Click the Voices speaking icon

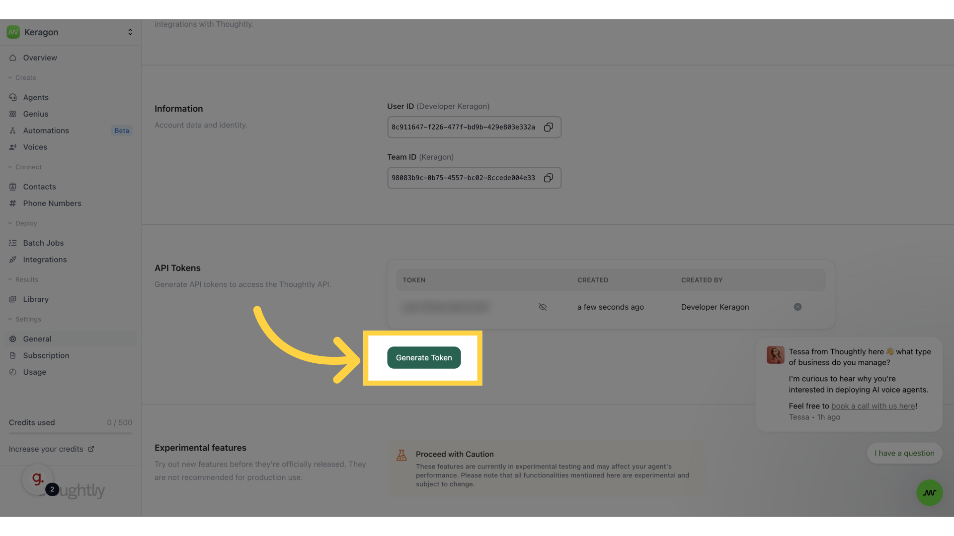pos(13,147)
